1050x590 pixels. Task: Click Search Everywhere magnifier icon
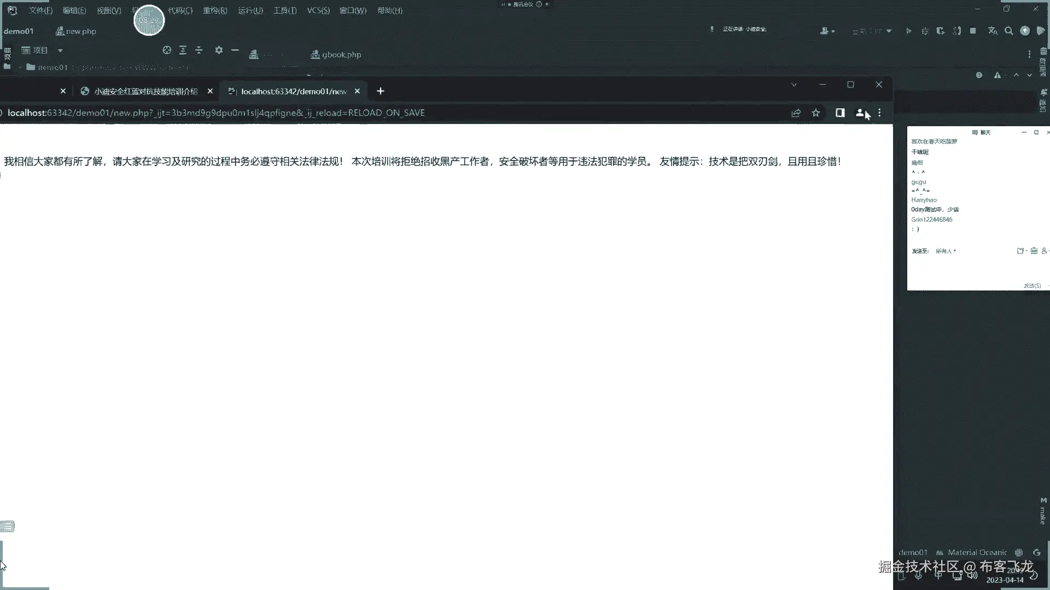[1009, 31]
